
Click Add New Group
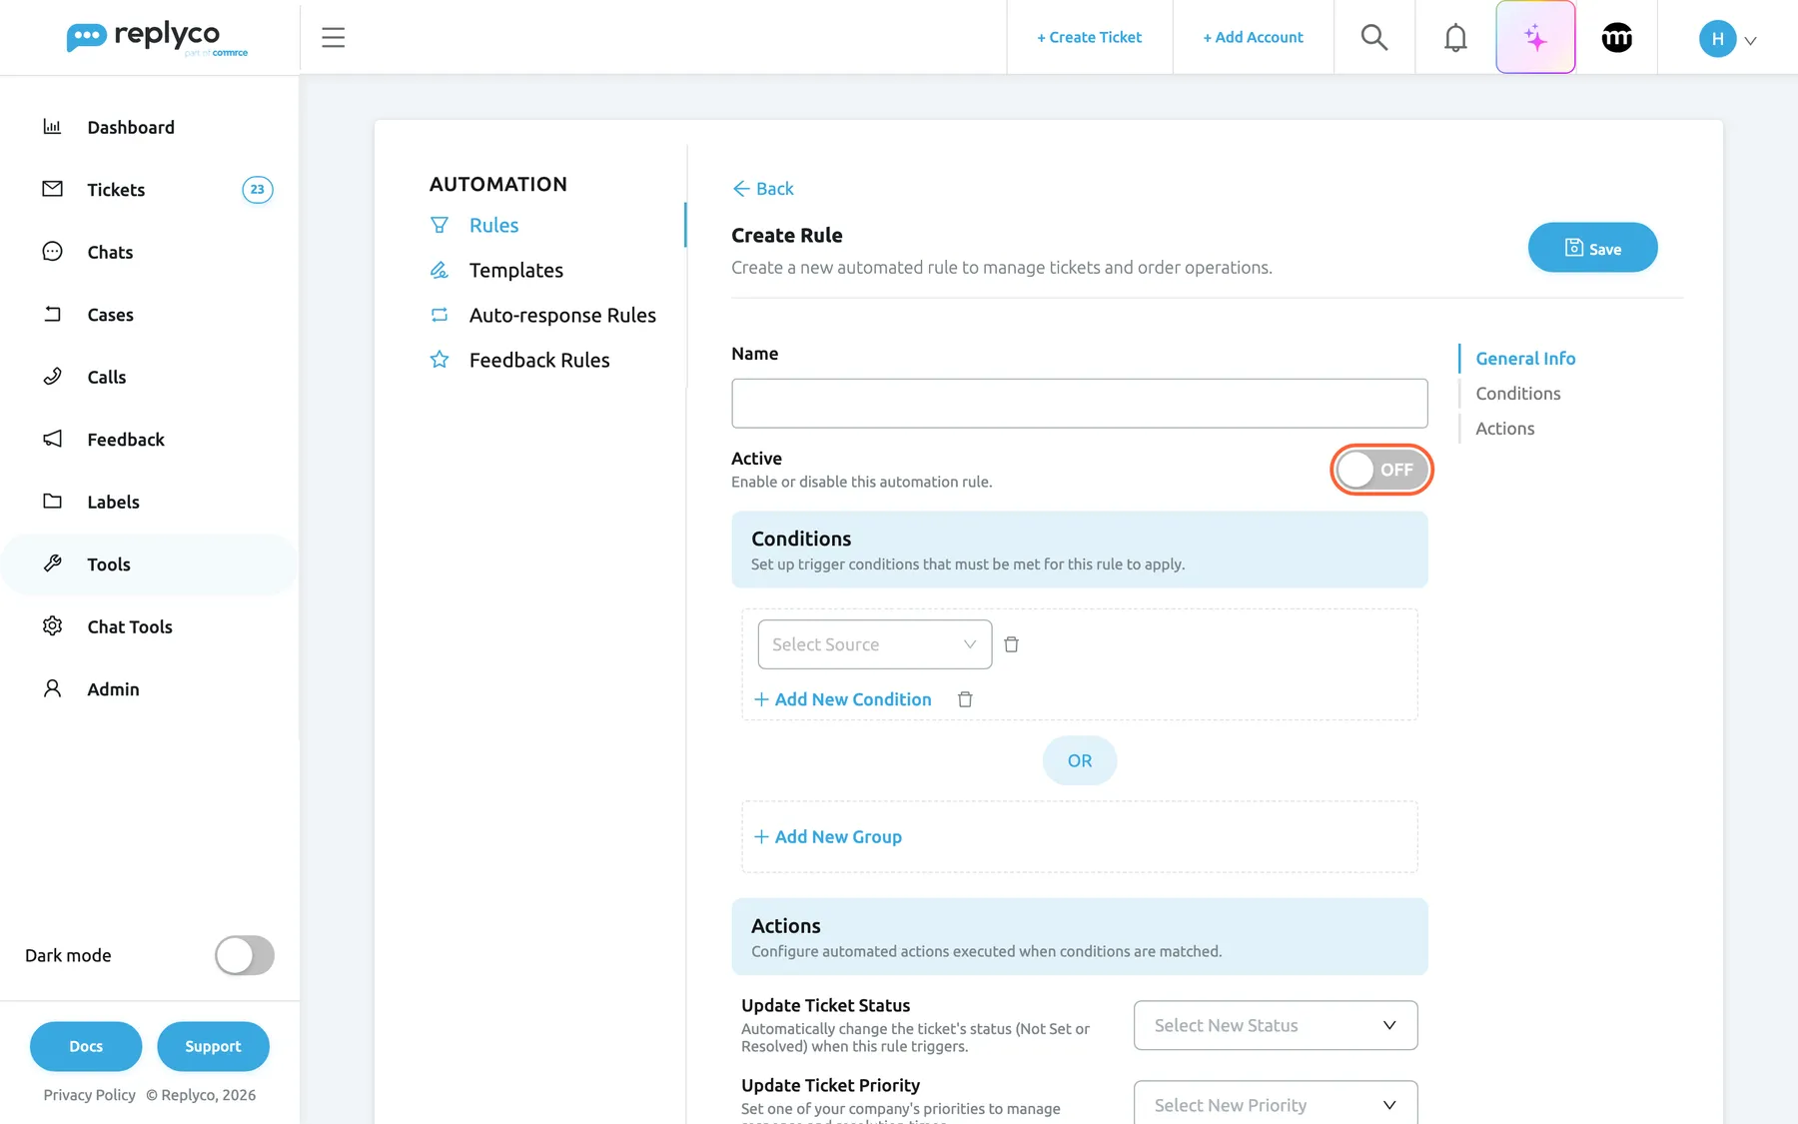point(827,836)
